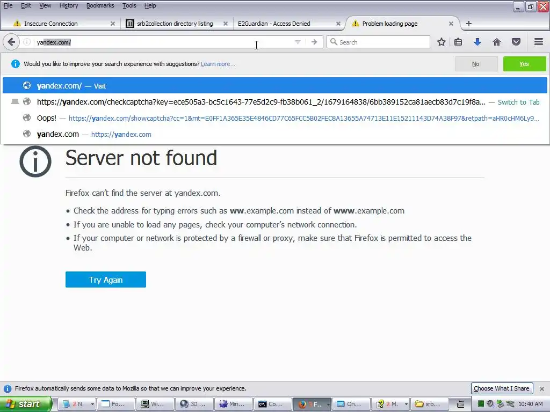Select the yandex.com — https://yandex.com suggestion
This screenshot has width=550, height=412.
pos(275,134)
